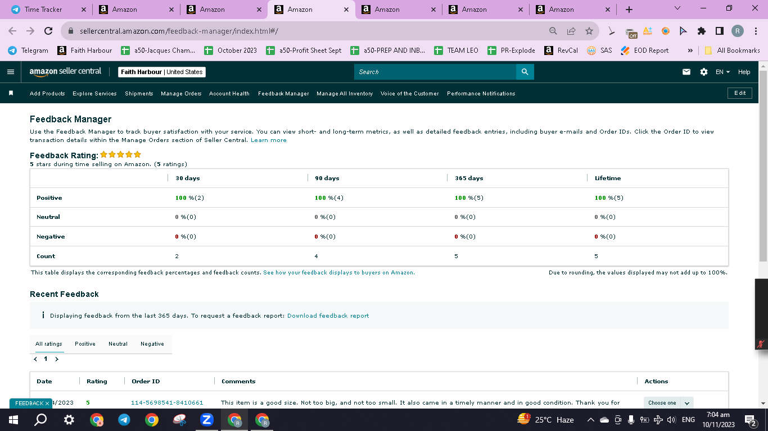Image resolution: width=768 pixels, height=431 pixels.
Task: Expand the EN language dropdown
Action: click(722, 72)
